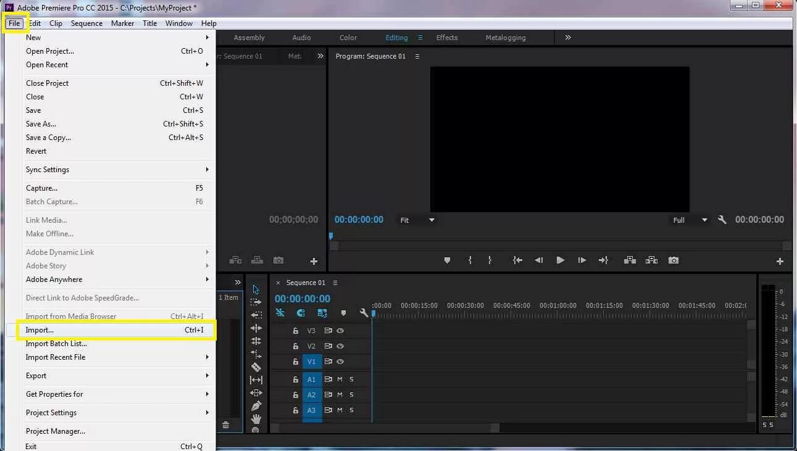Close the Sequence 01 timeline tab
This screenshot has width=797, height=451.
tap(278, 283)
